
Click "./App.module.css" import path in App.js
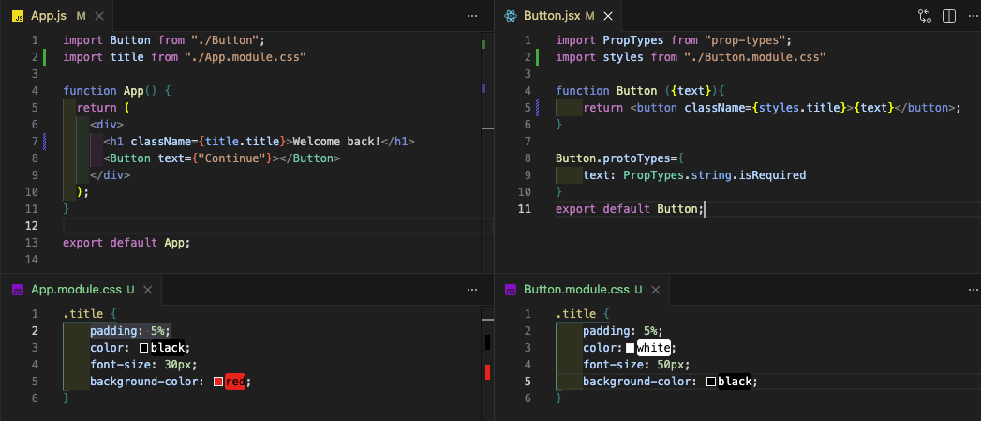tap(245, 57)
